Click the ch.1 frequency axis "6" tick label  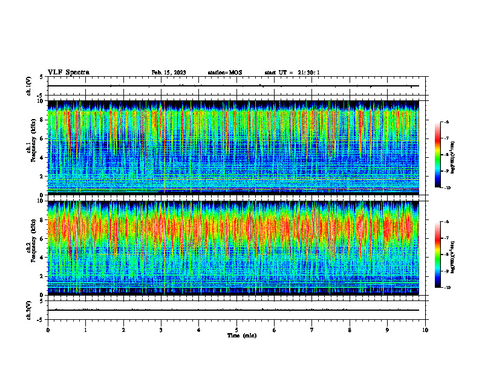tap(42, 138)
